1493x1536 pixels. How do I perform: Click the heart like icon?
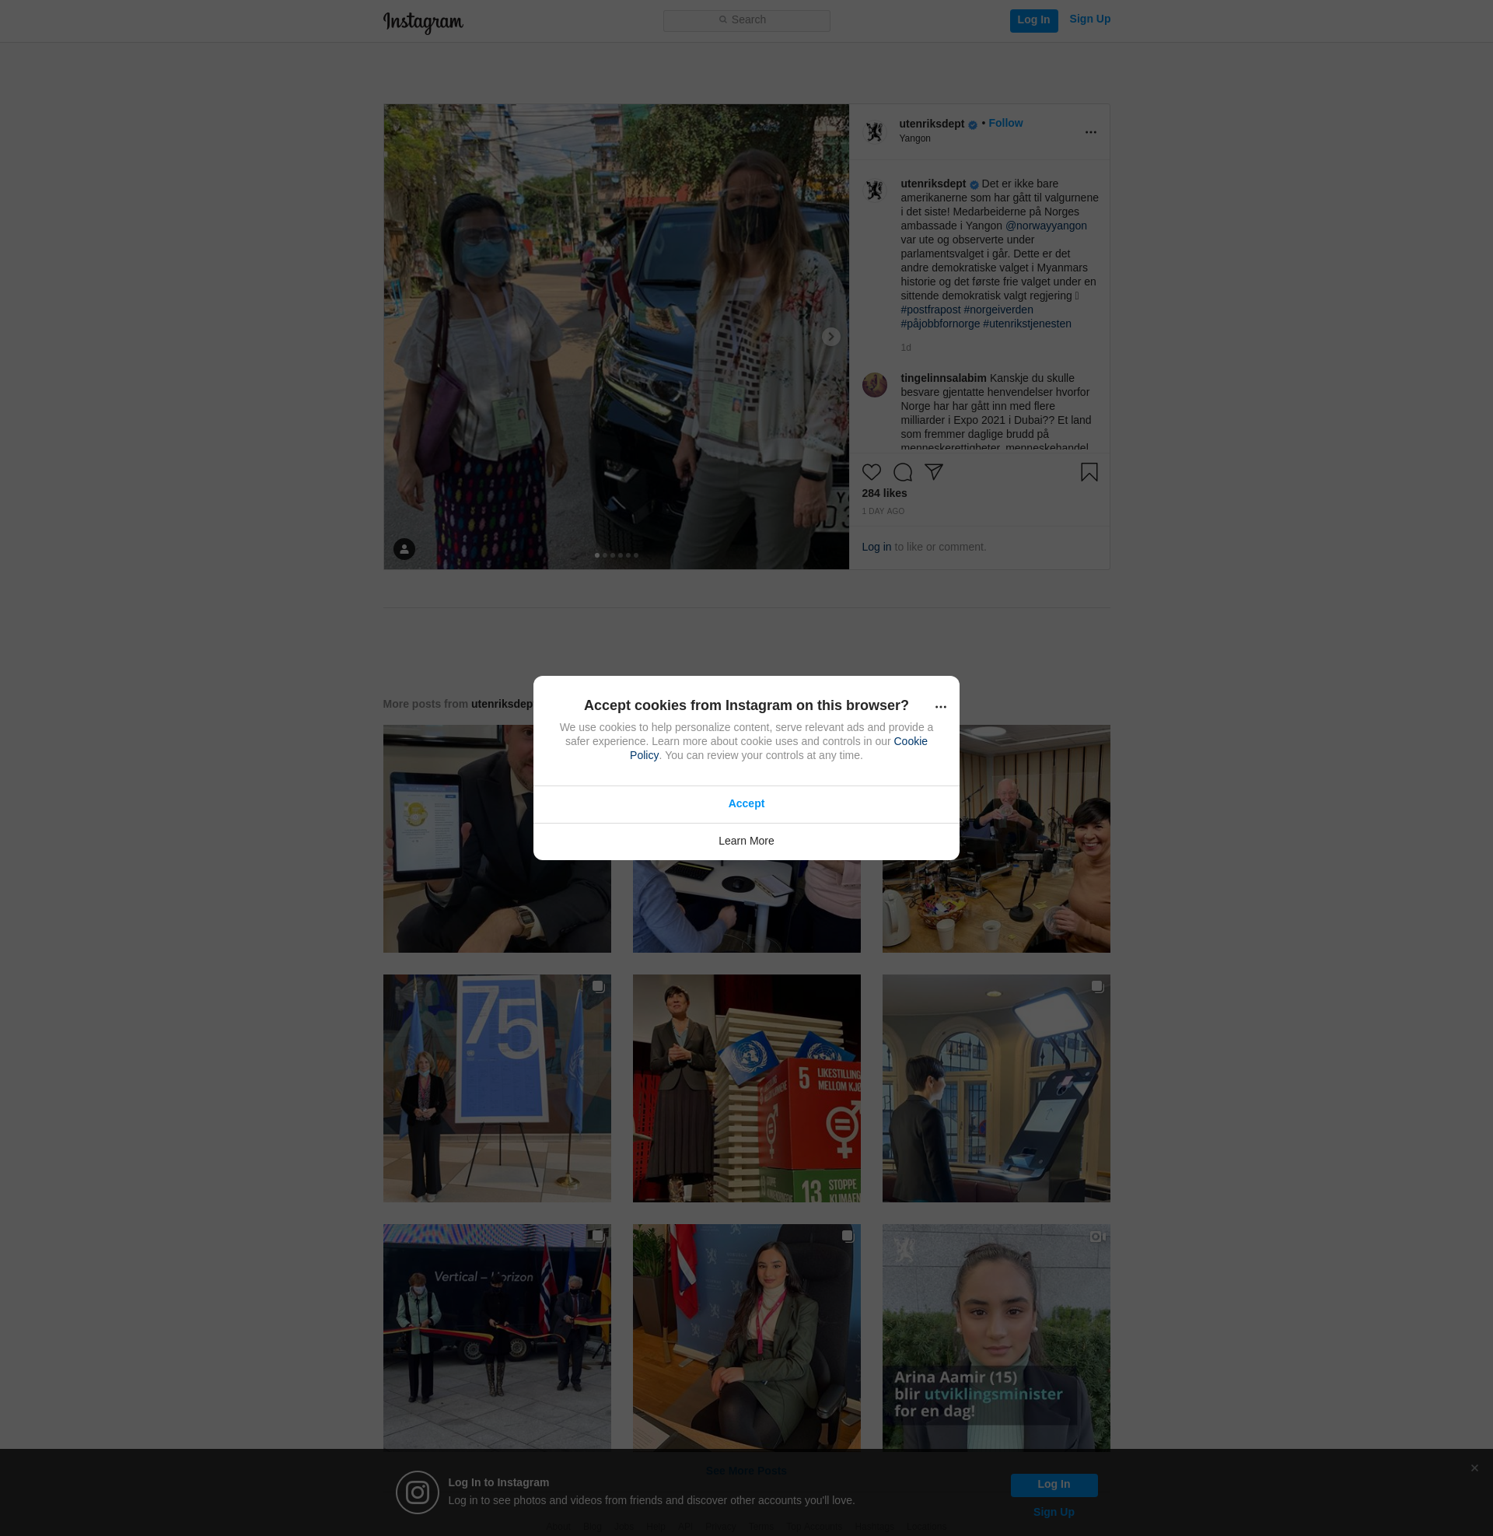[871, 472]
